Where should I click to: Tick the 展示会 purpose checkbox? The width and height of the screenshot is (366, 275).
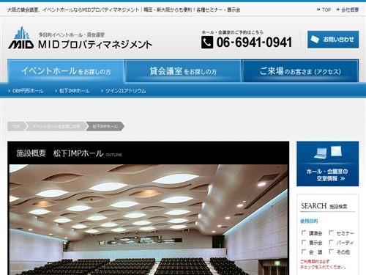[x=304, y=242]
